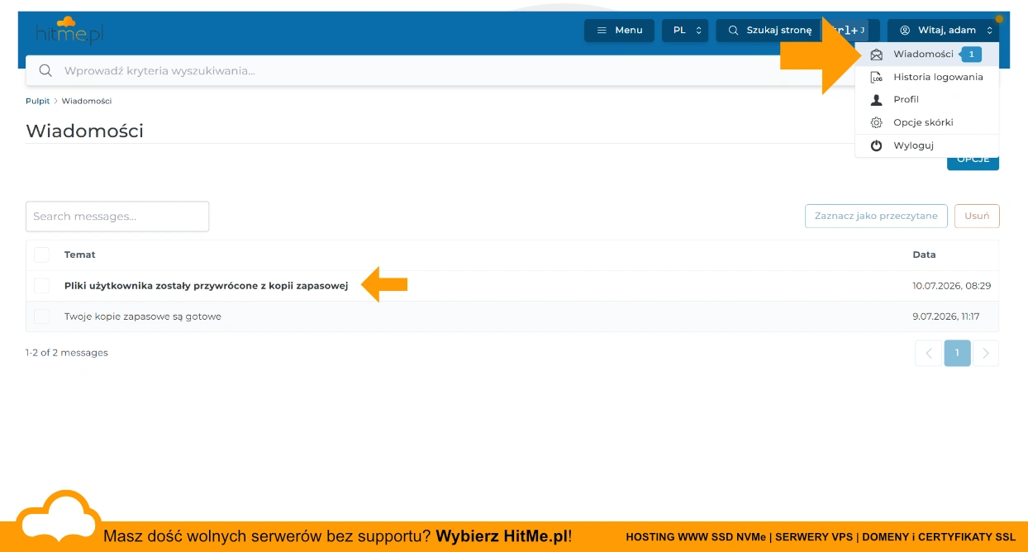Image resolution: width=1028 pixels, height=552 pixels.
Task: Click the Usuń button
Action: (977, 216)
